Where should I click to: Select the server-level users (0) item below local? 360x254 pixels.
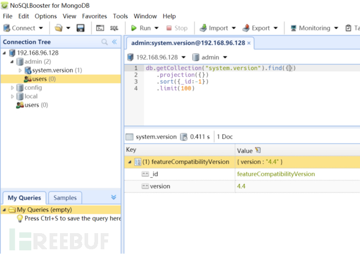click(x=36, y=105)
